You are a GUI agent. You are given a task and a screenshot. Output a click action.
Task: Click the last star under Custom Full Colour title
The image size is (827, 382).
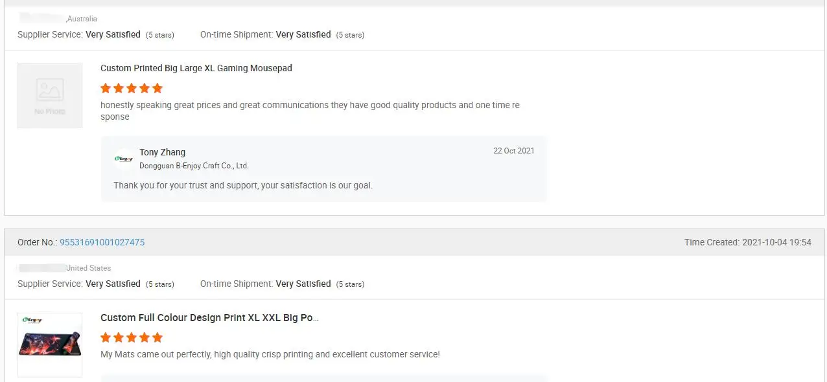click(157, 337)
